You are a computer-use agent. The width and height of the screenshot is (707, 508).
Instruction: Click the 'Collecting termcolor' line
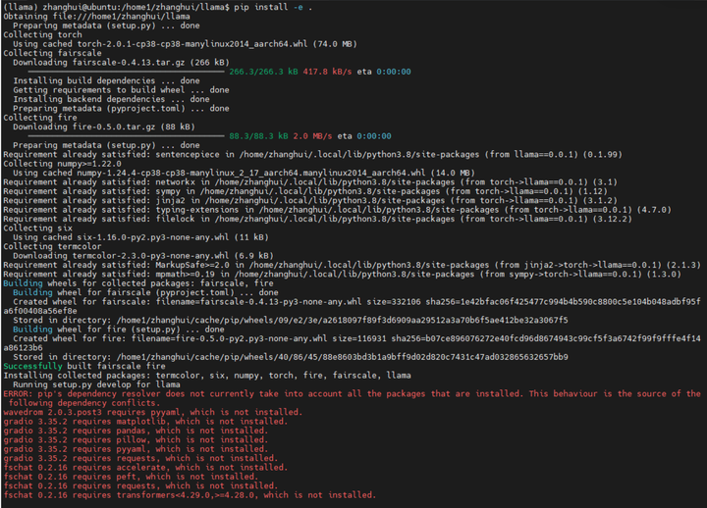pos(52,246)
